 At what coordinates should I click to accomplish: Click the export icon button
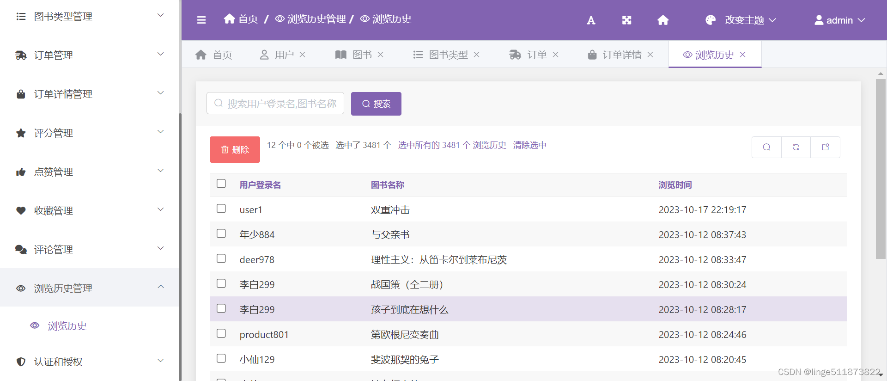826,147
